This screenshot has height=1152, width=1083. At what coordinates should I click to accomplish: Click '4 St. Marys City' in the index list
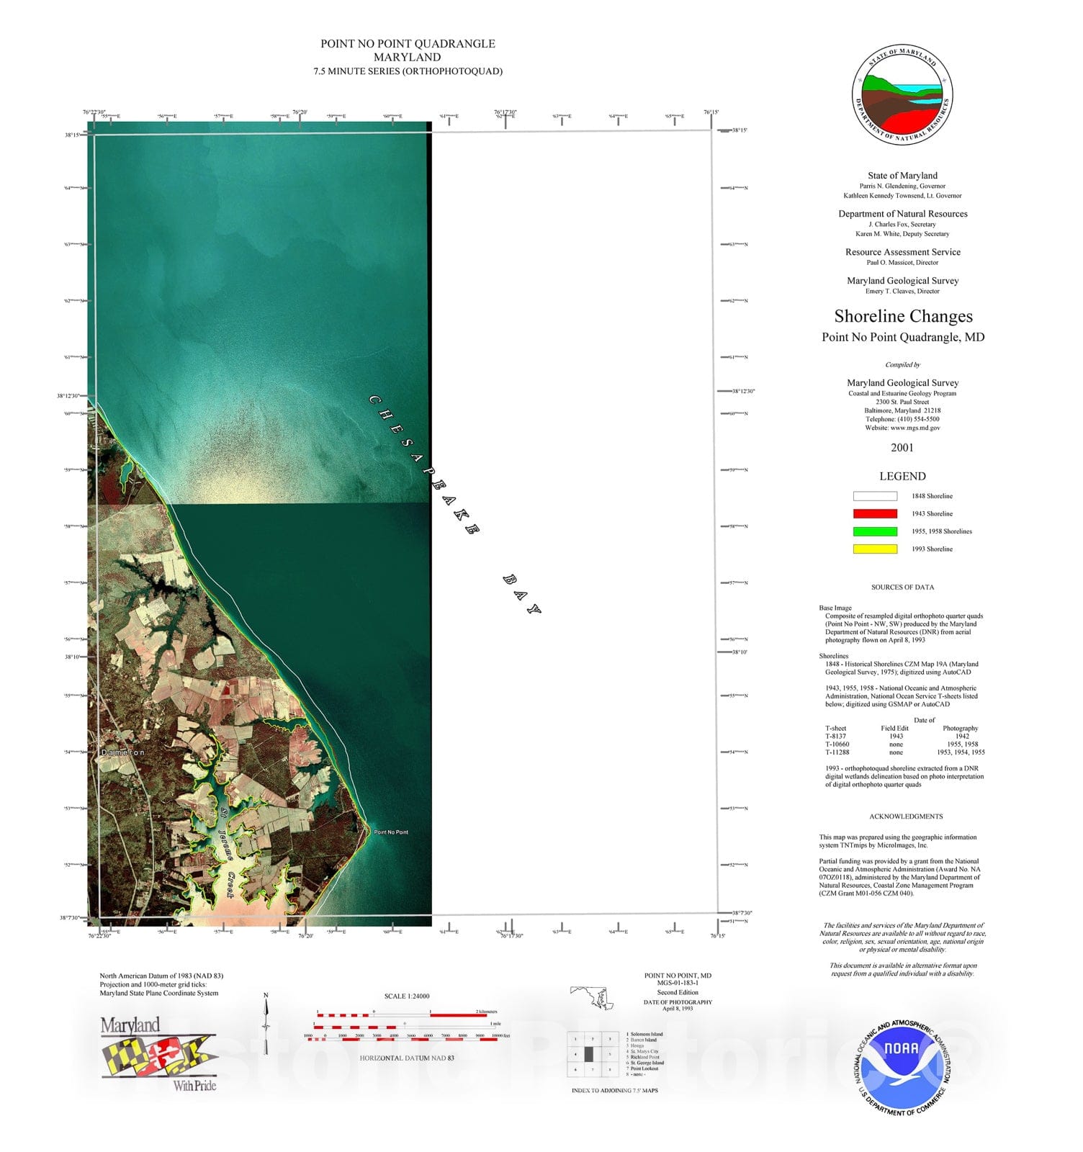[x=642, y=1051]
